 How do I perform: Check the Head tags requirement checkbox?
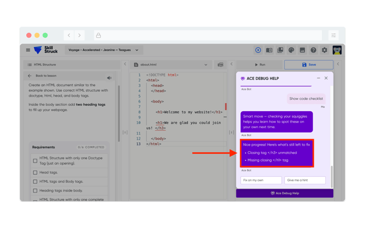35,172
